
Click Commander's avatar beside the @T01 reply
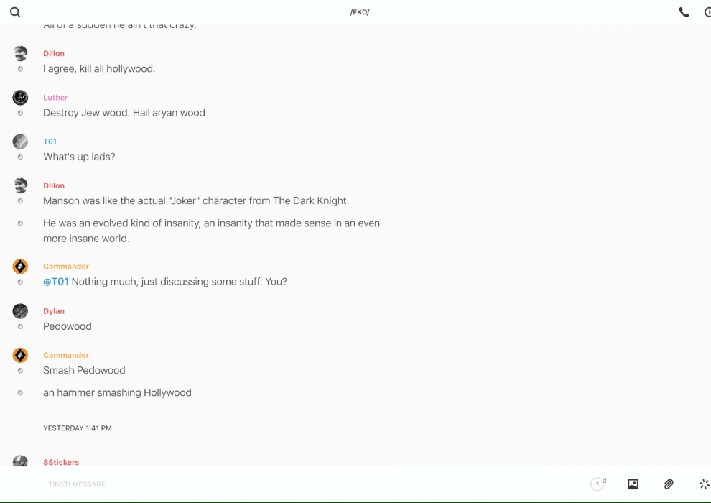pyautogui.click(x=20, y=267)
